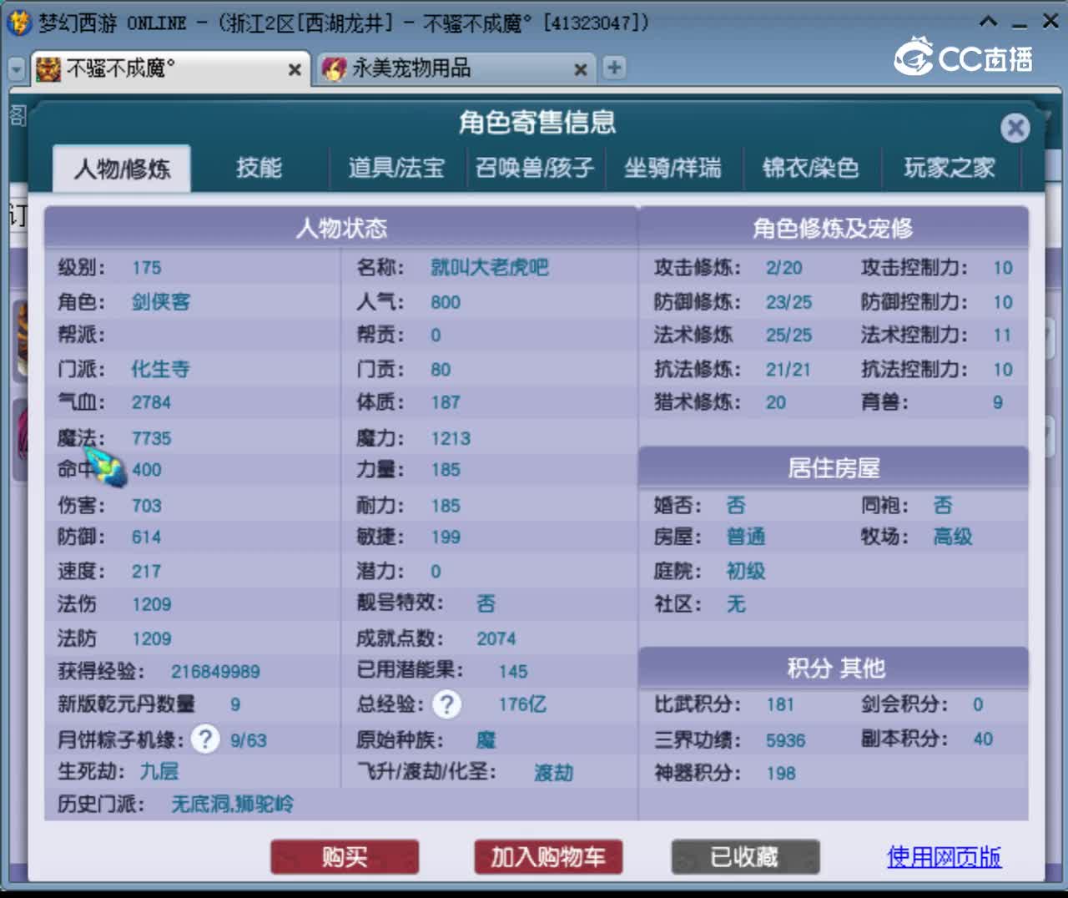Click the 获得经验 value 216849989
This screenshot has height=898, width=1068.
(x=215, y=672)
